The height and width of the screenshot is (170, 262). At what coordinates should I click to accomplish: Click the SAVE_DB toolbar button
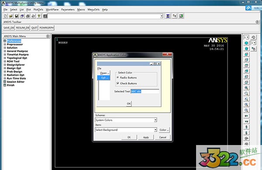pyautogui.click(x=9, y=28)
